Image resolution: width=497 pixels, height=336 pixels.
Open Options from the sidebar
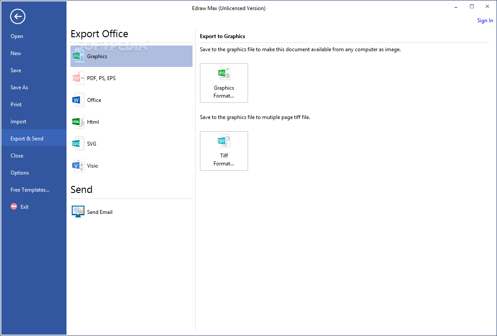point(20,173)
